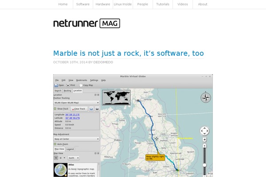Click the Longitude coordinate link
266x177 pixels.
(x=72, y=115)
